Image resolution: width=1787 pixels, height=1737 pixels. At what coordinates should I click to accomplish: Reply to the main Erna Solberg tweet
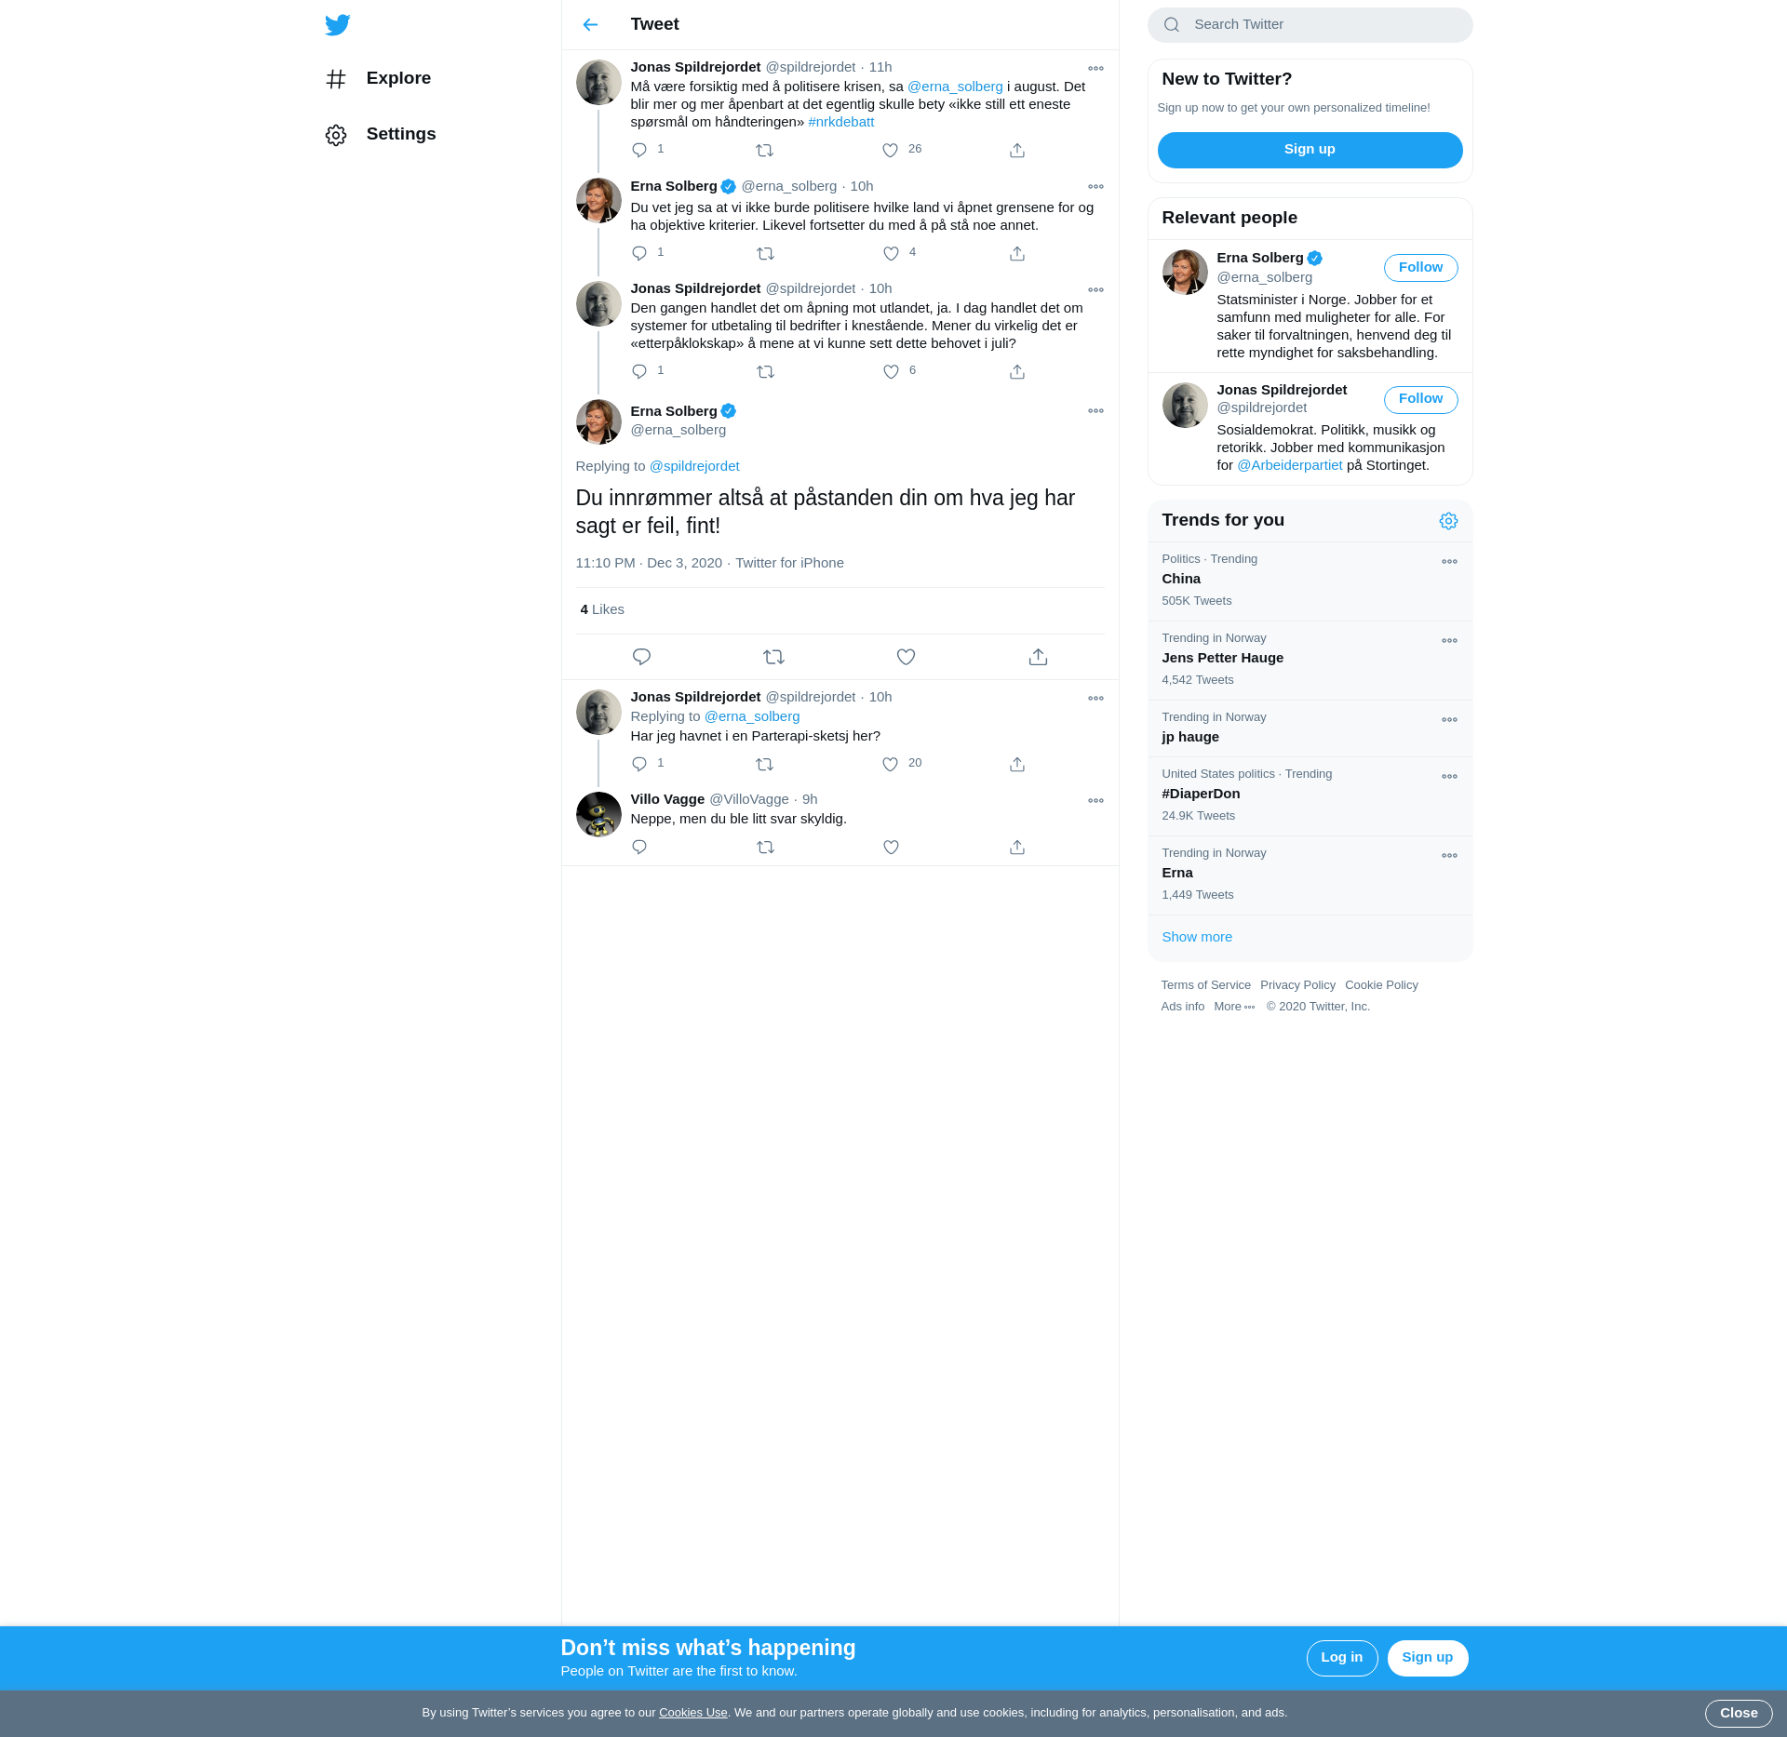[x=641, y=657]
